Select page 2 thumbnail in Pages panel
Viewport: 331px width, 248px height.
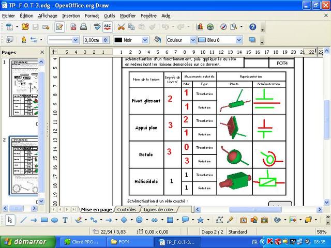(23, 166)
